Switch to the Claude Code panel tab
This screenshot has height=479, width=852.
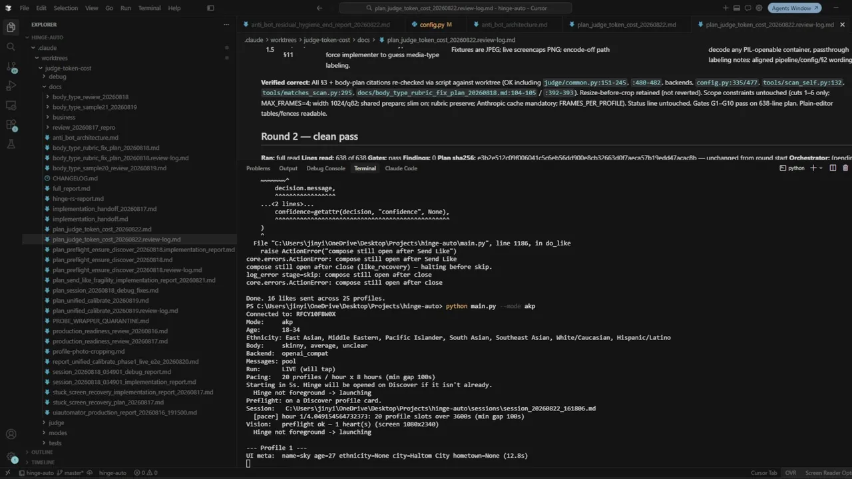click(401, 168)
